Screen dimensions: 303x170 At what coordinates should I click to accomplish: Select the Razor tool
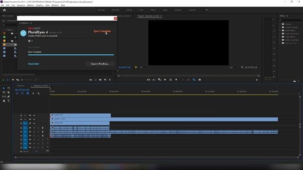(x=9, y=93)
